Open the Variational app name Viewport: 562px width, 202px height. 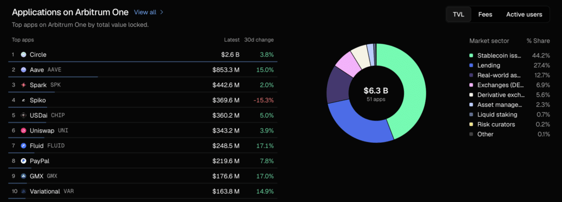pyautogui.click(x=45, y=191)
